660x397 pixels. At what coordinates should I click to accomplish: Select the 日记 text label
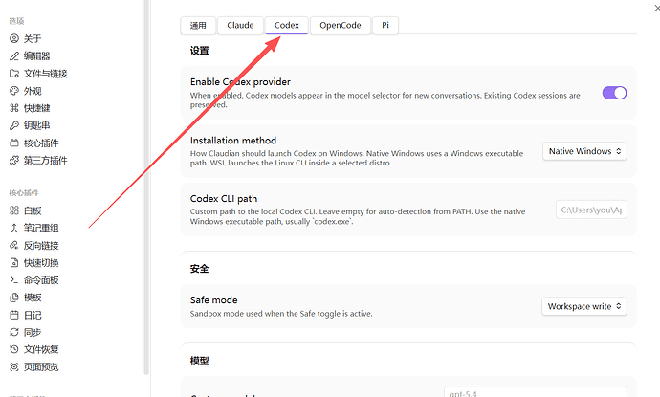[x=33, y=315]
